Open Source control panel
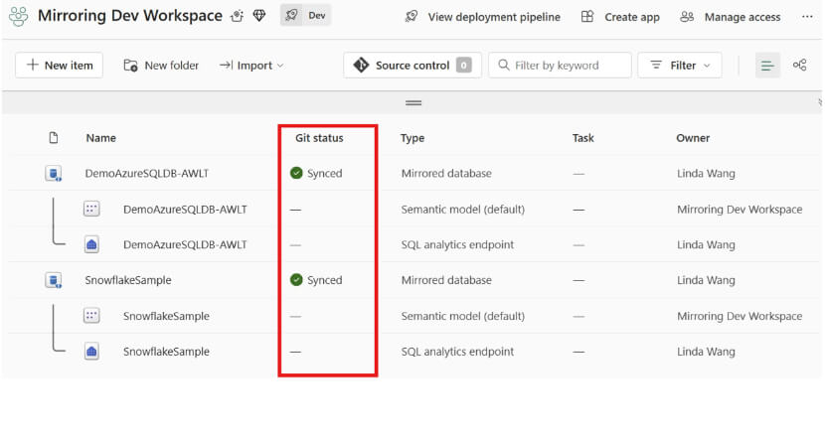This screenshot has width=825, height=443. 412,66
